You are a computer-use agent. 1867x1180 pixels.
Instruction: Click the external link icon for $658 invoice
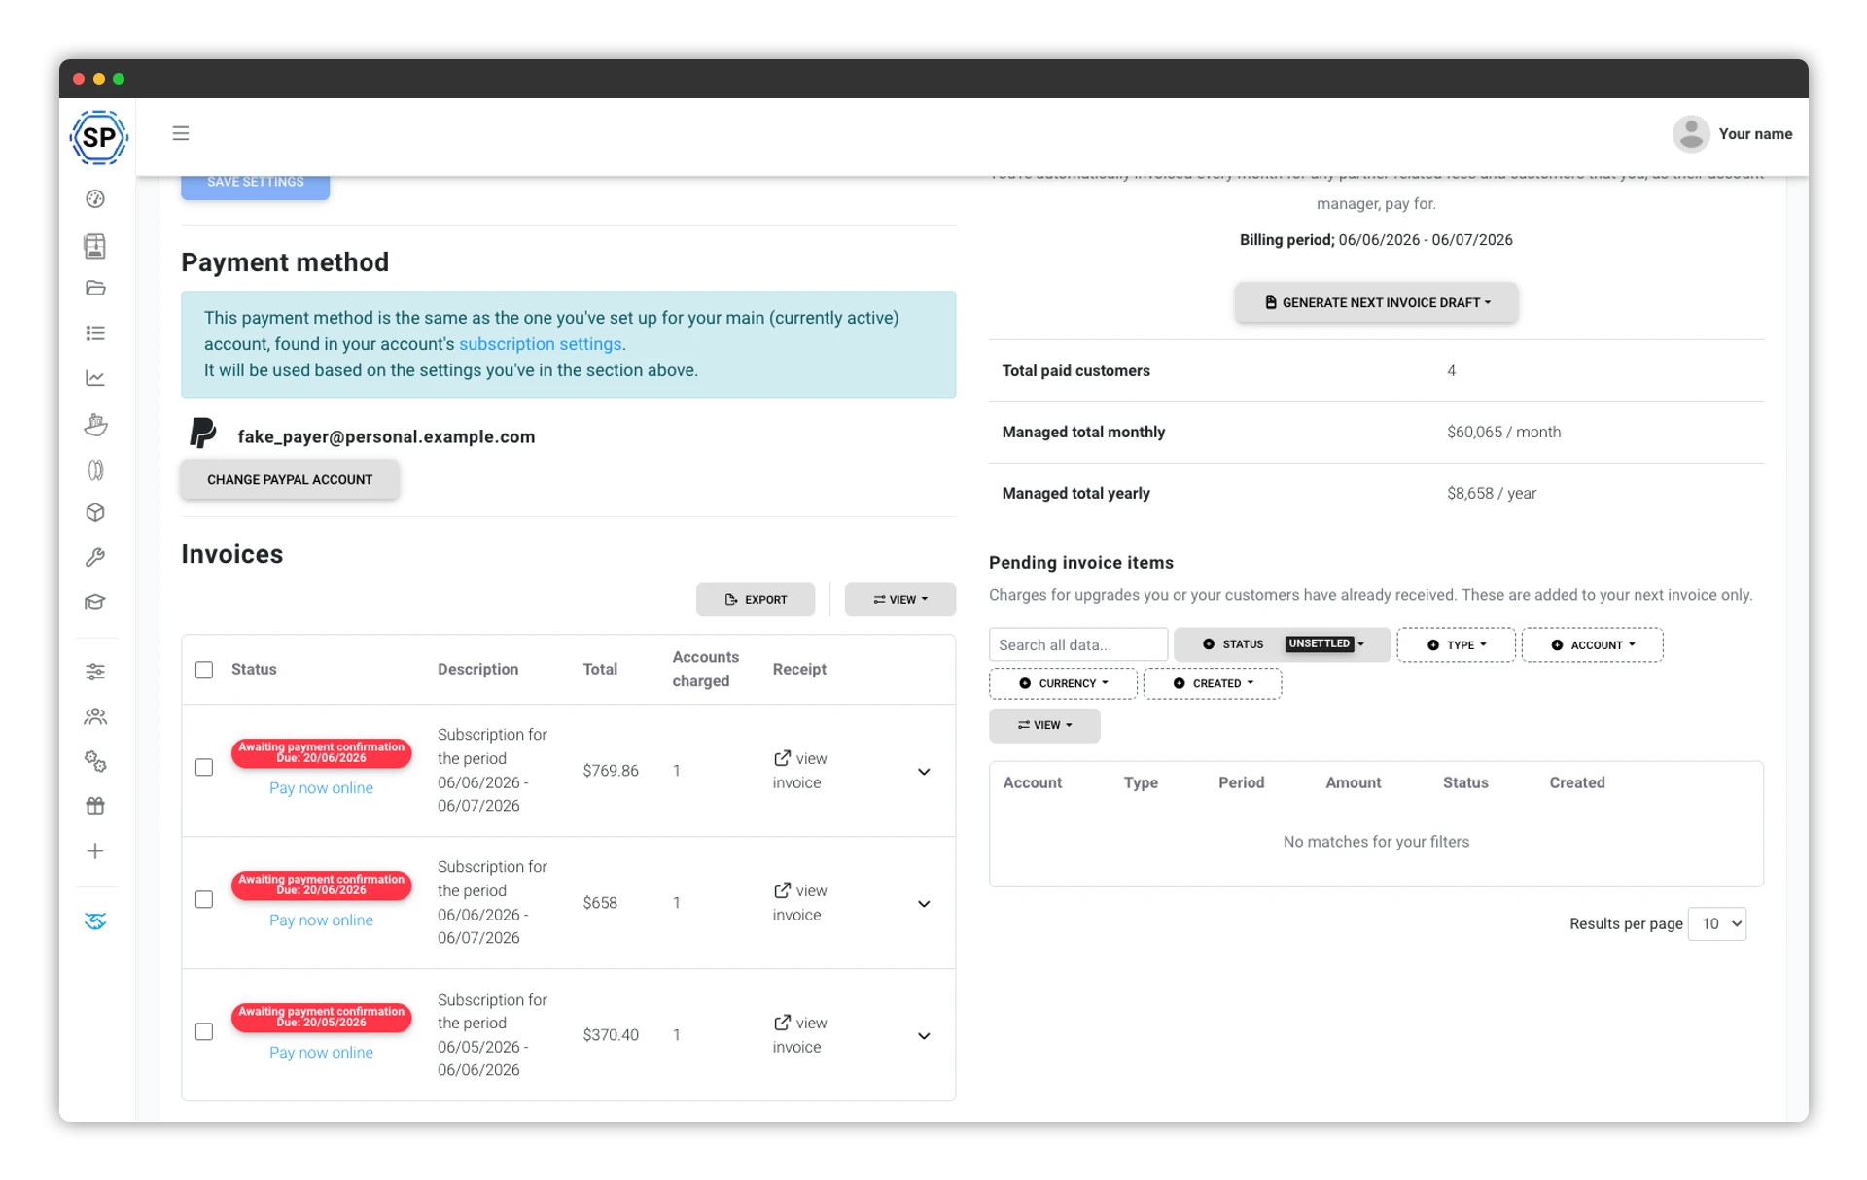pos(782,890)
